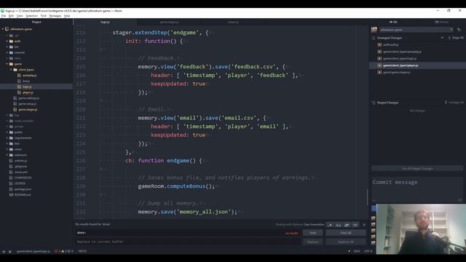Image resolution: width=466 pixels, height=262 pixels.
Task: Click the See All Staged Changes button
Action: [417, 168]
